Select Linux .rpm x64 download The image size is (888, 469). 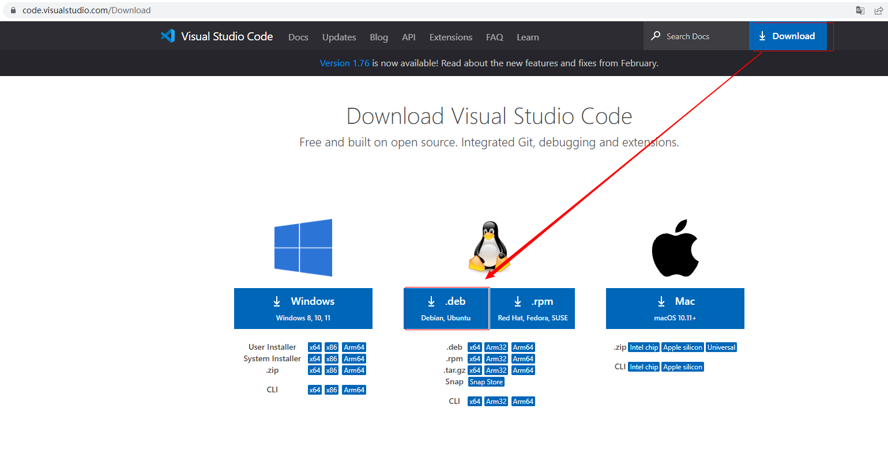475,359
